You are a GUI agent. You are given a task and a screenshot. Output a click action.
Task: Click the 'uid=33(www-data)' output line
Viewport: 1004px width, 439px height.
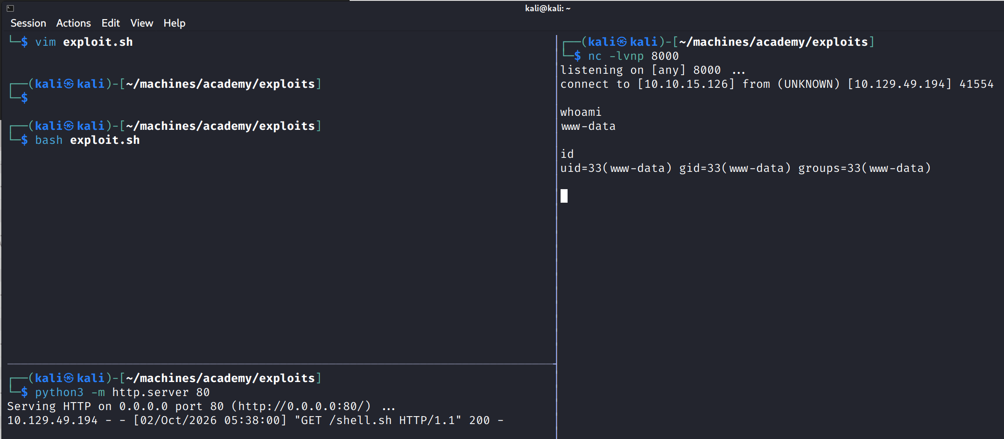coord(745,168)
